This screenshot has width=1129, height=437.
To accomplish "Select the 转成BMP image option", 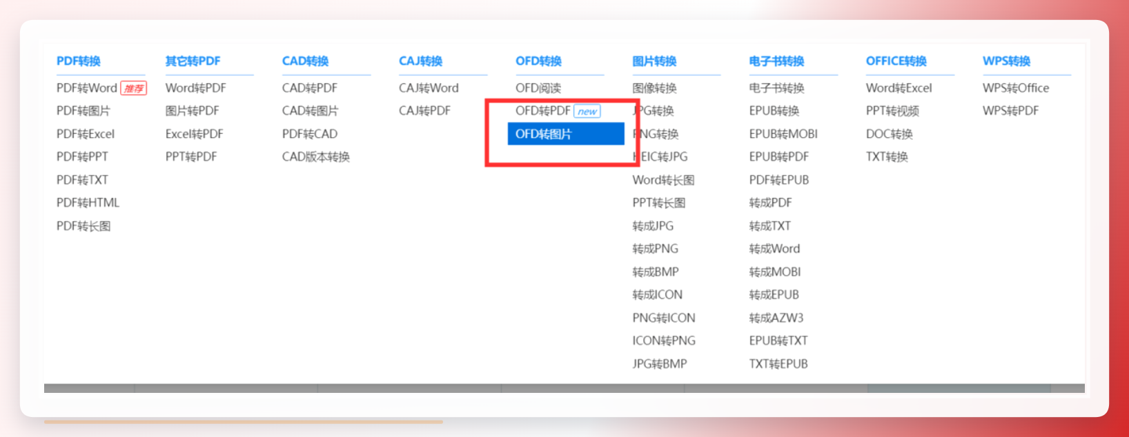I will coord(656,272).
